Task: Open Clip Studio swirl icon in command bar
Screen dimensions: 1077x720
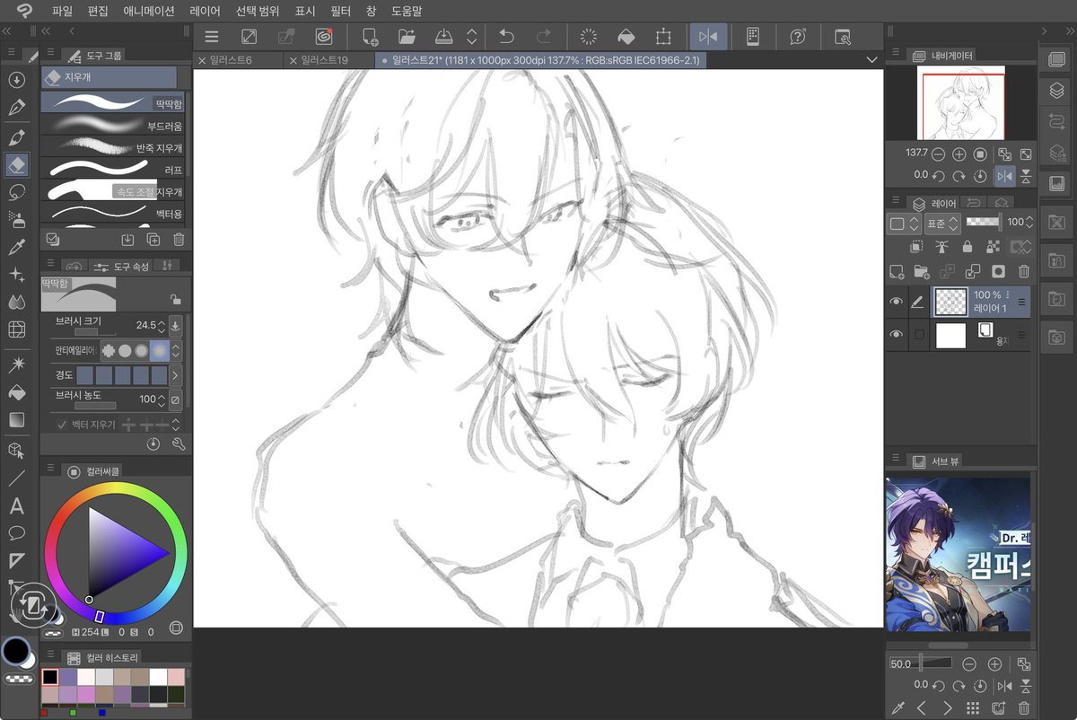Action: (x=323, y=37)
